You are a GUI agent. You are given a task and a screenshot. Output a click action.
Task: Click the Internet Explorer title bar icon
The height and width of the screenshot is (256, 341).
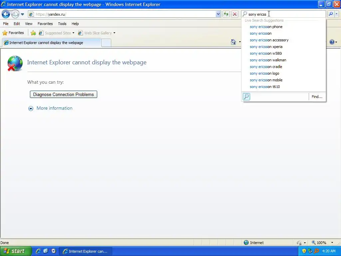point(3,4)
